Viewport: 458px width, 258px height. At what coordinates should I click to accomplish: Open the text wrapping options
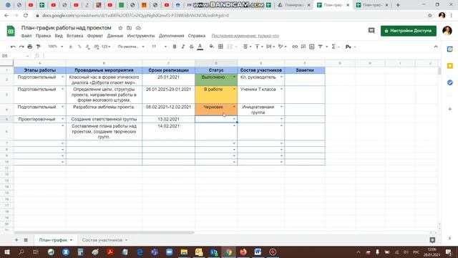point(271,47)
